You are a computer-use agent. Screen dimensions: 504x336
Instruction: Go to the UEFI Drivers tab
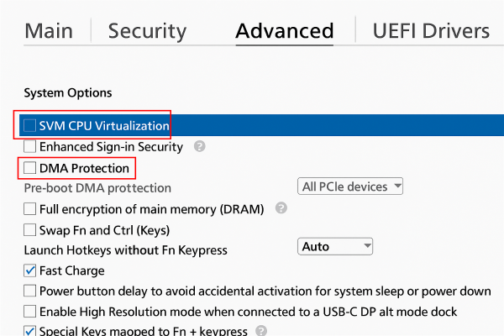pyautogui.click(x=431, y=31)
